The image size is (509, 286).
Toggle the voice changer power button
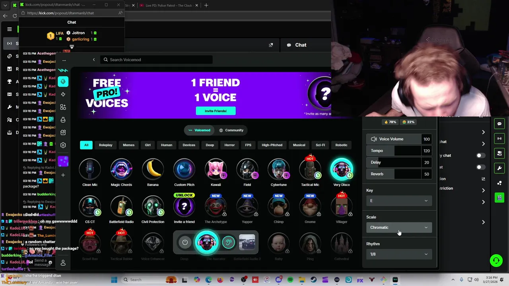[x=185, y=242]
